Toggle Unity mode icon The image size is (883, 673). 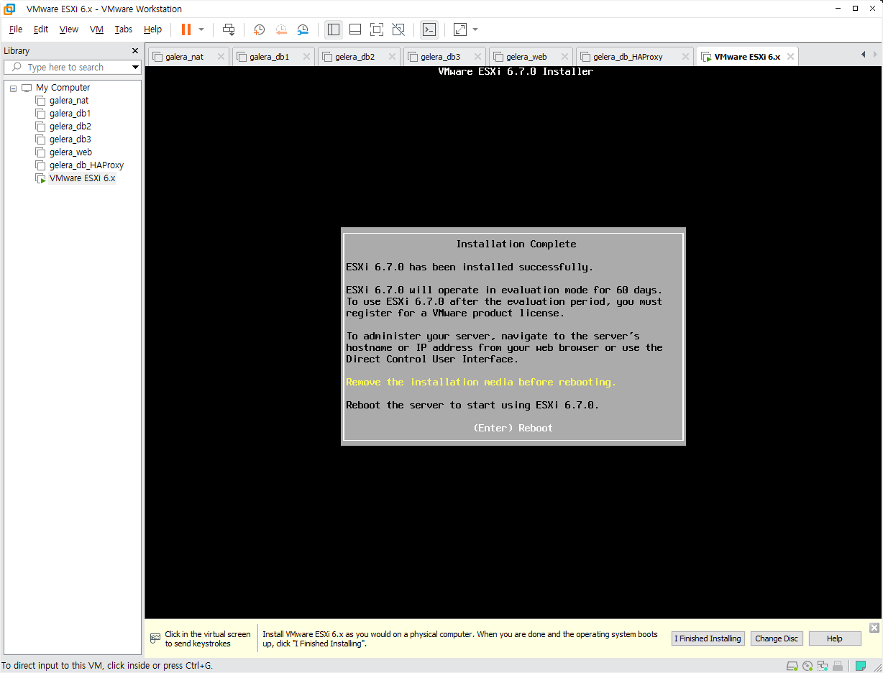(x=398, y=29)
